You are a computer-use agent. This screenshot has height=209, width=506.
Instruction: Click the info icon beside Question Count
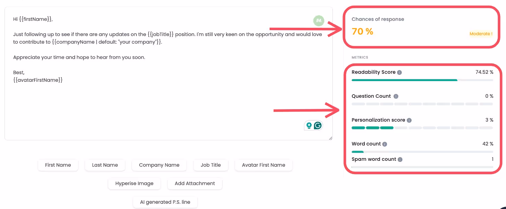coord(396,96)
